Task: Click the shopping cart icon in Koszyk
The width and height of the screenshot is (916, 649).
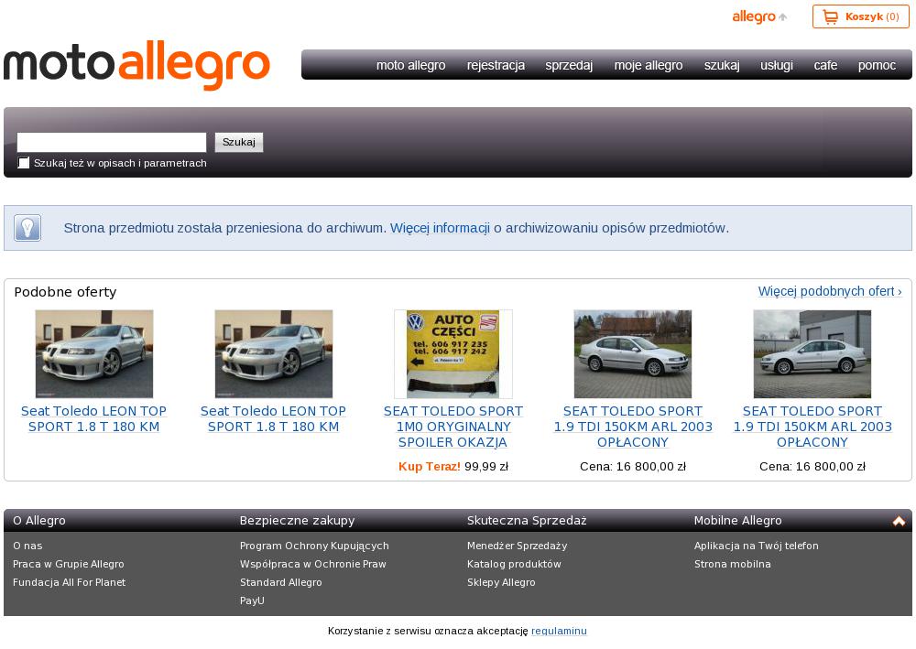Action: pos(830,16)
